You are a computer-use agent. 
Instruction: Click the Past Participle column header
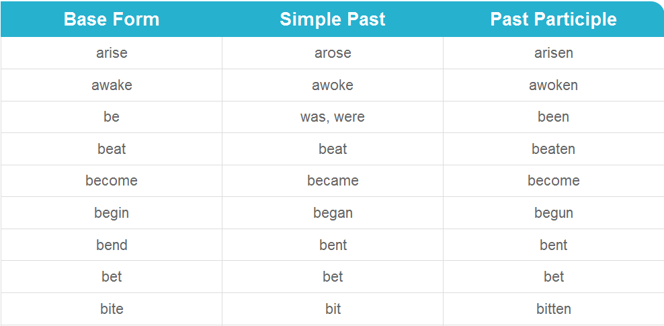pos(554,19)
